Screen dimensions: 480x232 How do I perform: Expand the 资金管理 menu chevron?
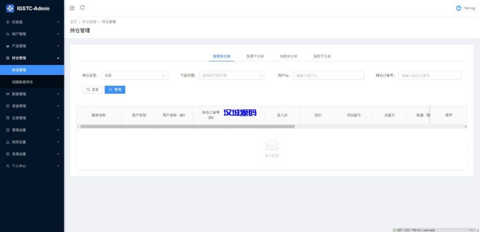(58, 106)
